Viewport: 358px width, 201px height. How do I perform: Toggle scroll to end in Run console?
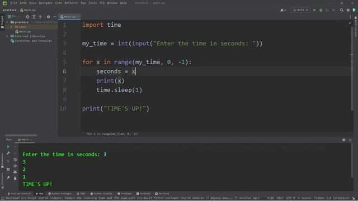tap(15, 166)
